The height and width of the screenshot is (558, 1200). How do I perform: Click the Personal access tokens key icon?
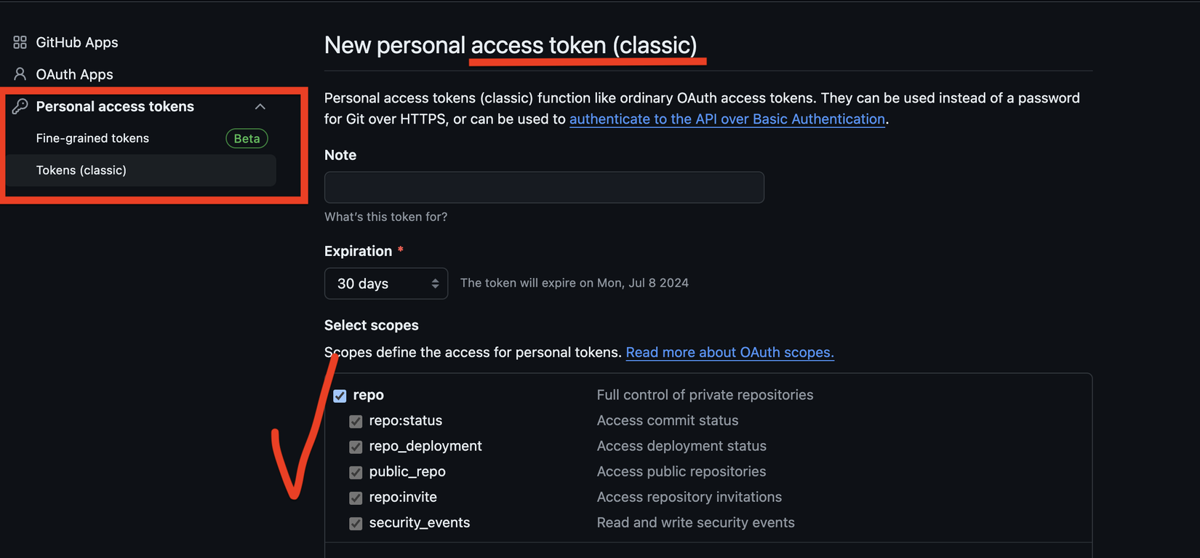(x=20, y=106)
